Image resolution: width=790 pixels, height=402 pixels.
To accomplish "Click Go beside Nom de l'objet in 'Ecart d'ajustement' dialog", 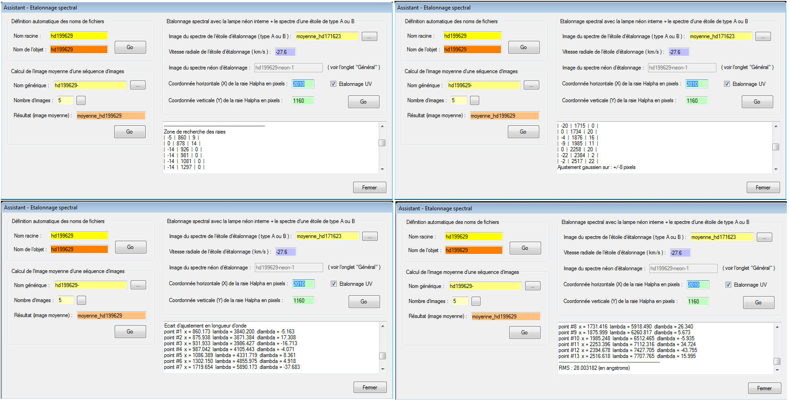I will point(130,247).
